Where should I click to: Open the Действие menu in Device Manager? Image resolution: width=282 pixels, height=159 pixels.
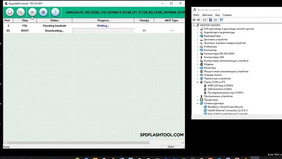(x=207, y=15)
